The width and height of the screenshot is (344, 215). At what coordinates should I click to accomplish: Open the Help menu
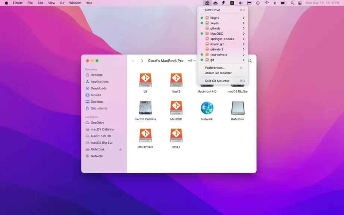(x=89, y=3)
